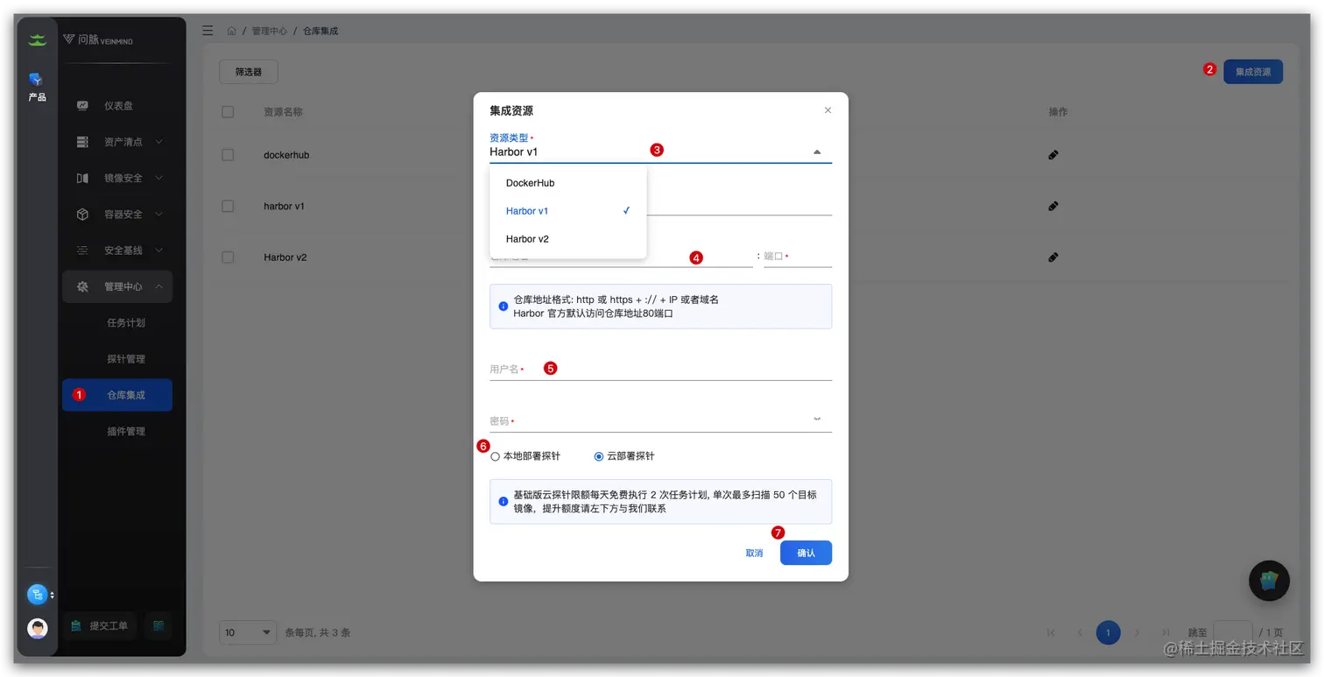Focus the 跳至 page jump input

[x=1233, y=632]
